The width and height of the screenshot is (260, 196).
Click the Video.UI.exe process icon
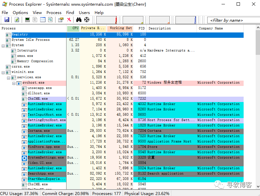pos(24,164)
